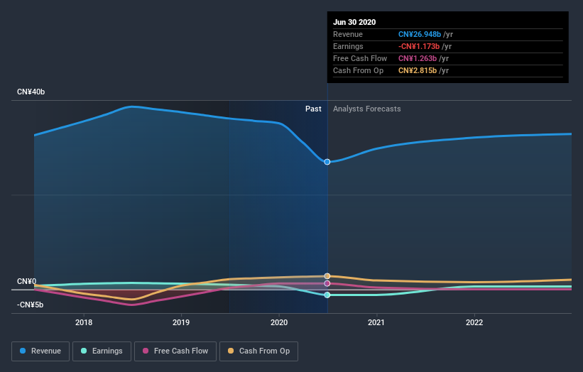Screen dimensions: 583x372
Task: Click the 2019 x-axis label
Action: click(181, 322)
